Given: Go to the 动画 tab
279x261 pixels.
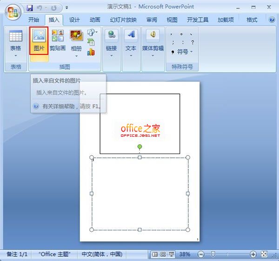Looking at the screenshot, I should (x=95, y=20).
